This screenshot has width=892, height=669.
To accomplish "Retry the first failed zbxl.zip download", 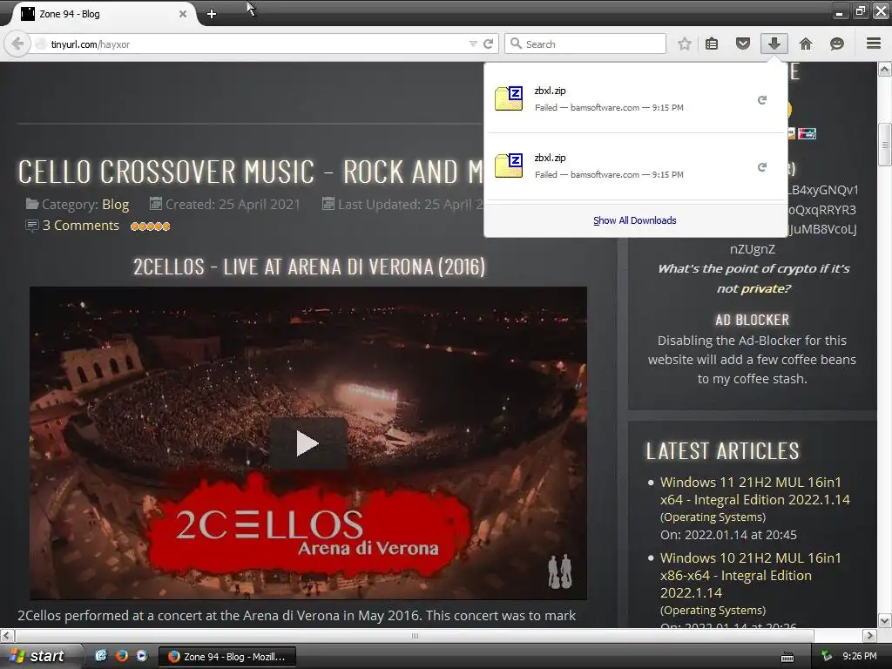I will 762,100.
